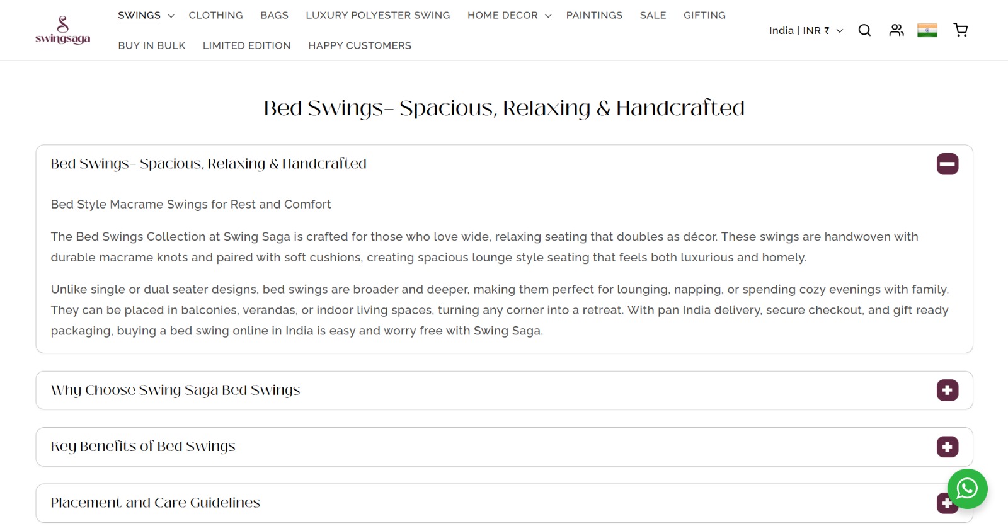Viewport: 1008px width, 526px height.
Task: Open Home Decor dropdown menu
Action: coord(509,15)
